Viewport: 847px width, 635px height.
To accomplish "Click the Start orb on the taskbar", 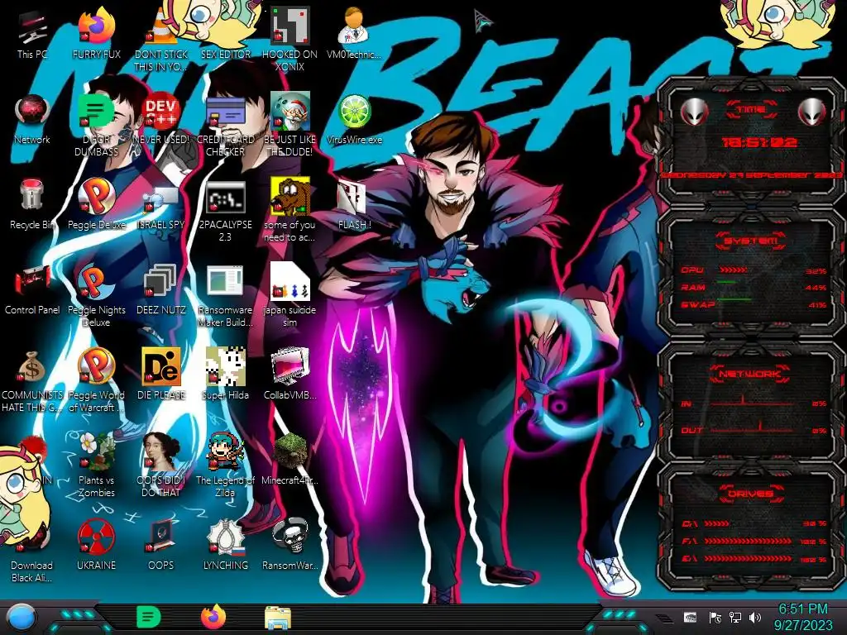I will coord(22,617).
